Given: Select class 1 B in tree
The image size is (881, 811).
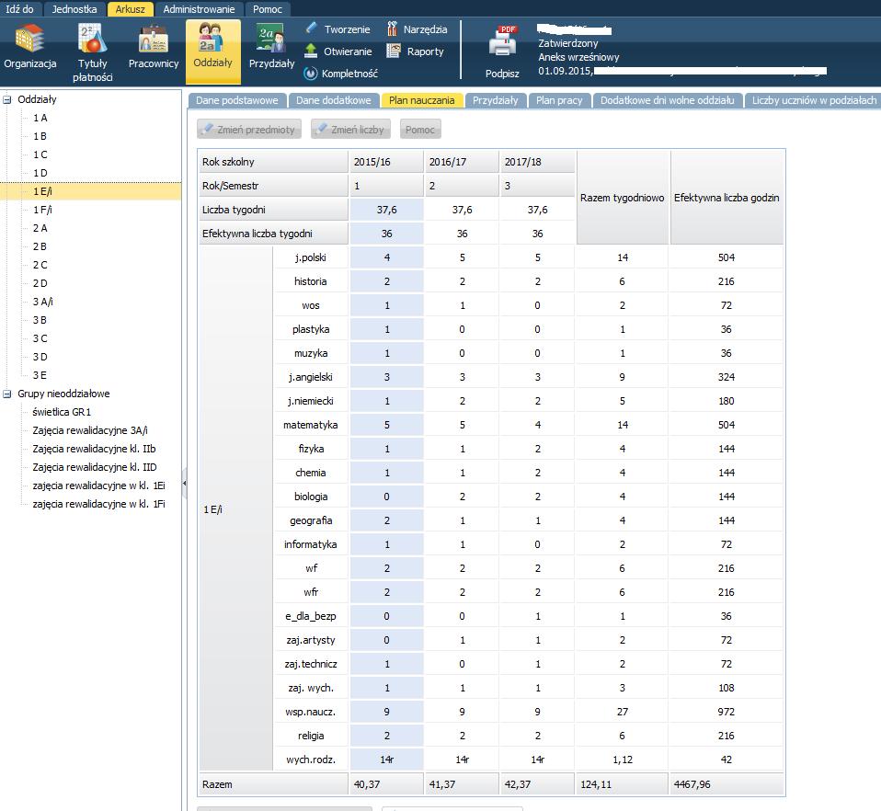Looking at the screenshot, I should (40, 136).
